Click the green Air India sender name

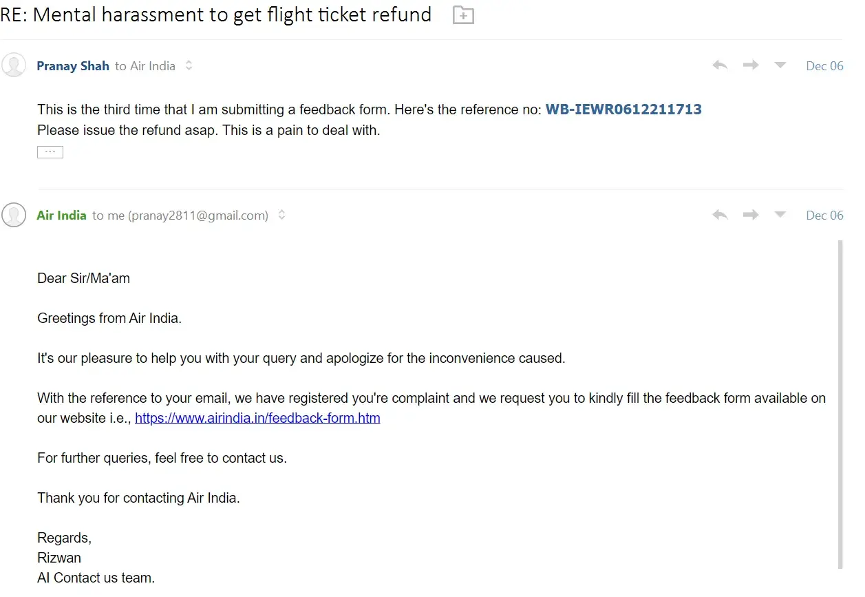pyautogui.click(x=62, y=216)
